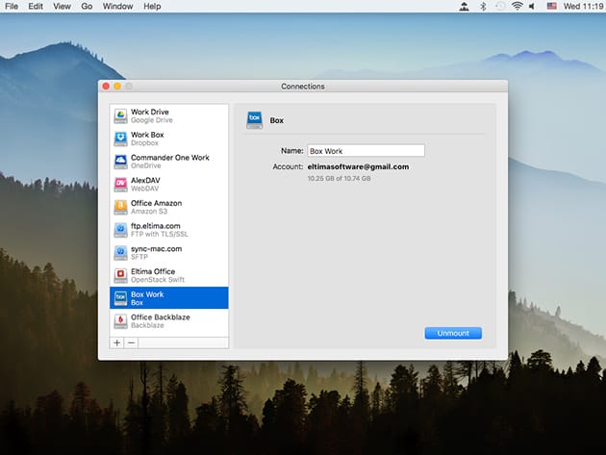The image size is (606, 455).
Task: Click the FTP icon beside ftp.eltima.com
Action: tap(120, 229)
